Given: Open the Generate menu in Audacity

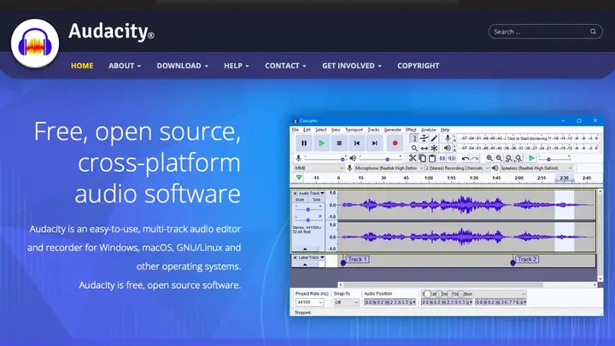Looking at the screenshot, I should click(x=392, y=130).
